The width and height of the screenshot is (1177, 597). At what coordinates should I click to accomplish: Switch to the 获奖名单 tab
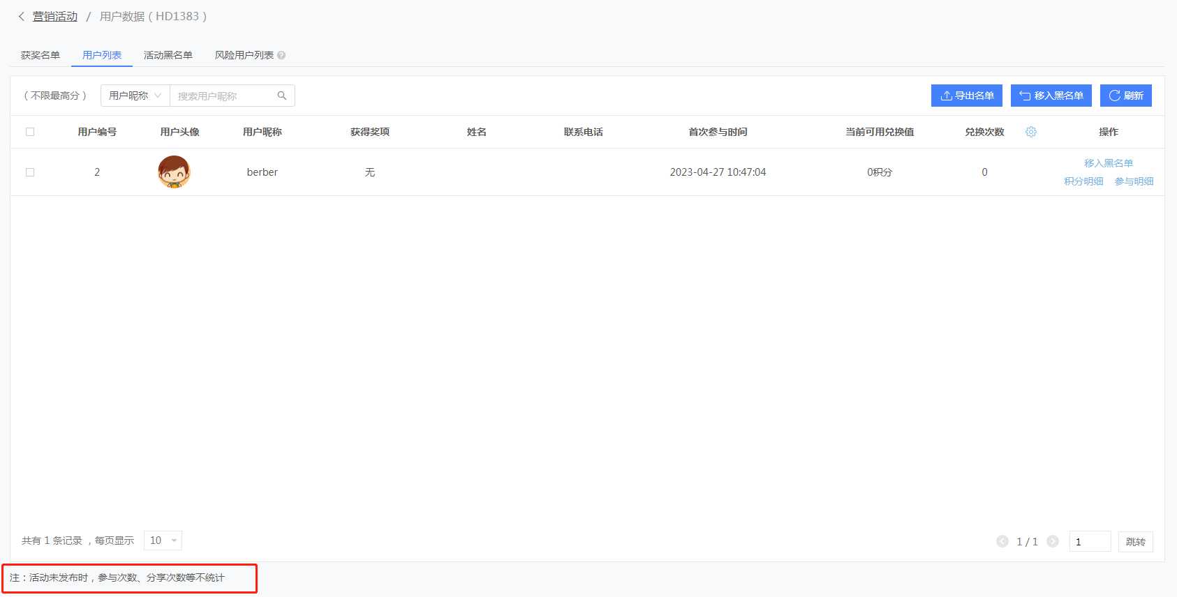click(x=40, y=55)
